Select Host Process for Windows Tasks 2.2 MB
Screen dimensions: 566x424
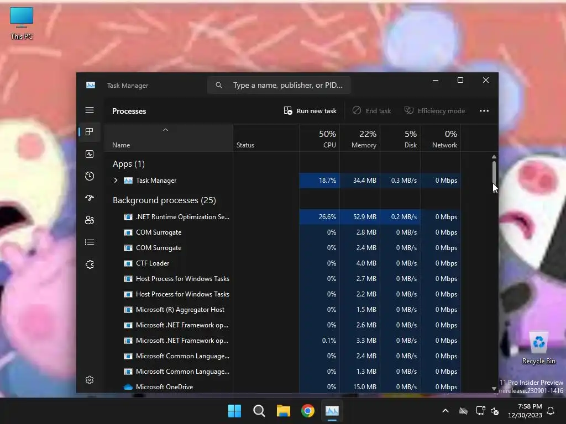[x=282, y=294]
